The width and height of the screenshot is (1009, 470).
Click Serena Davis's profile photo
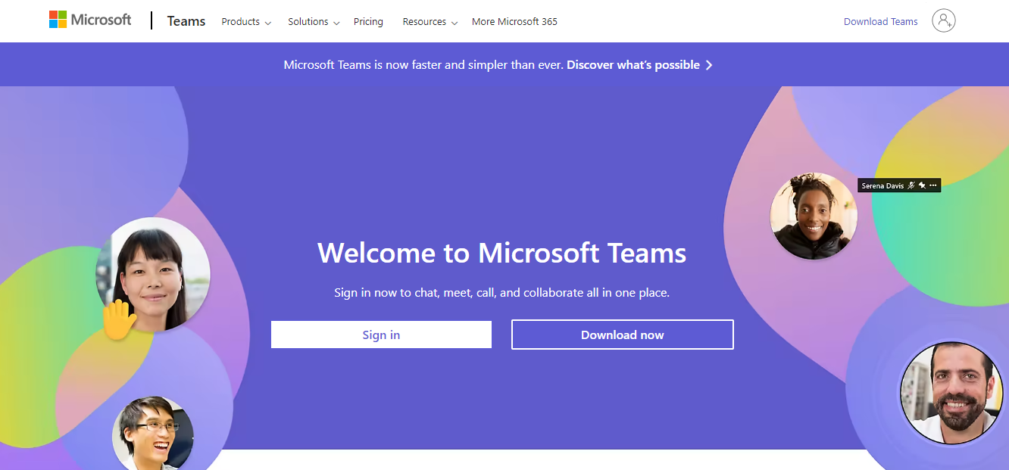coord(813,216)
